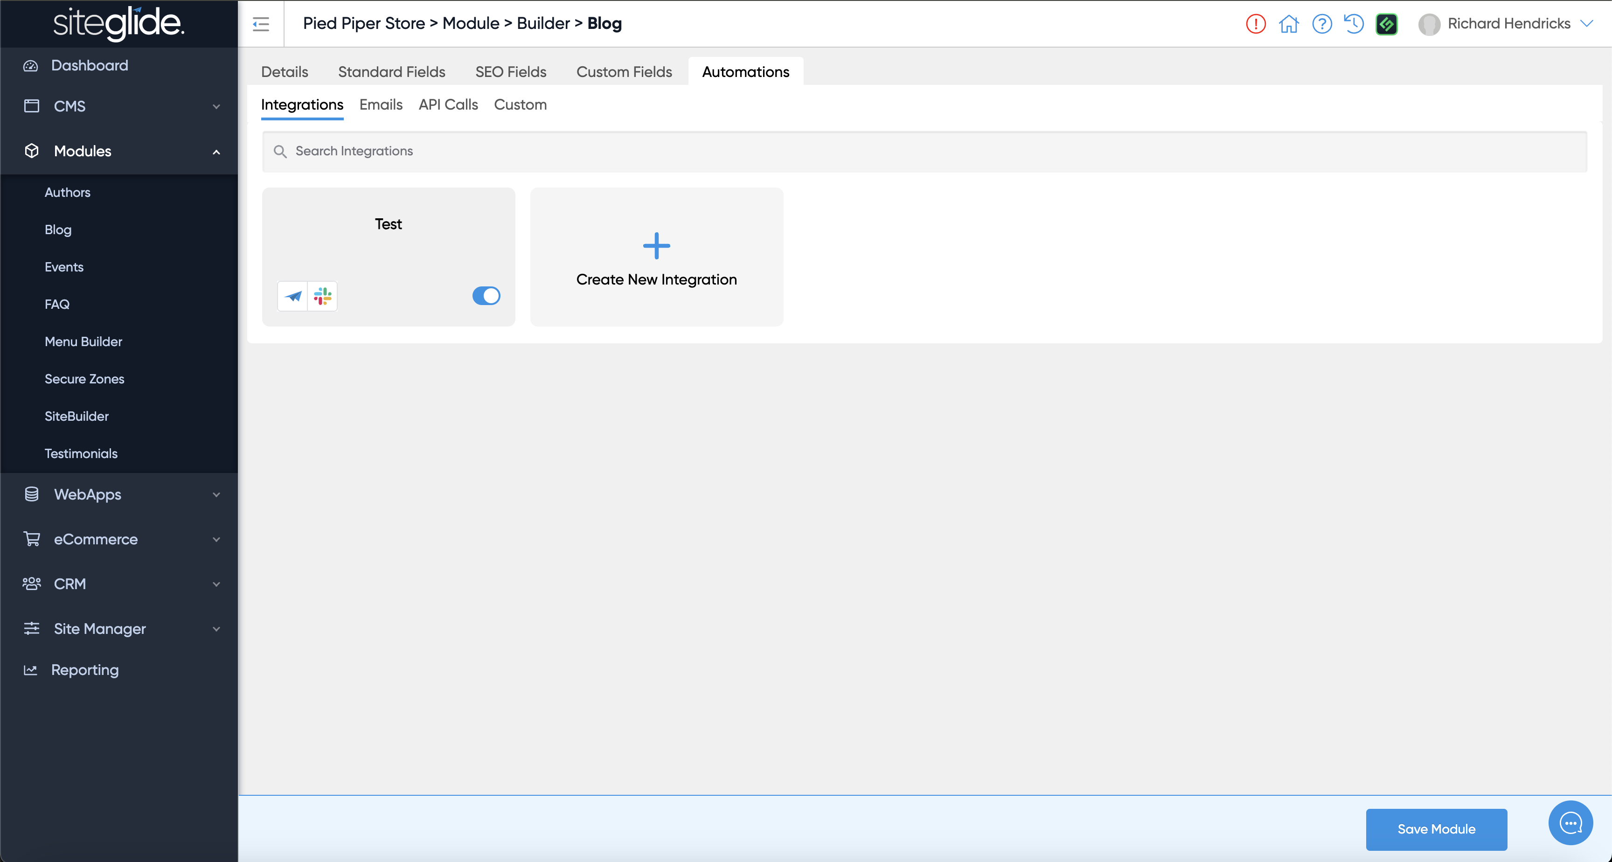Click the Siteglide paper plane icon on Test card
This screenshot has height=862, width=1612.
293,296
